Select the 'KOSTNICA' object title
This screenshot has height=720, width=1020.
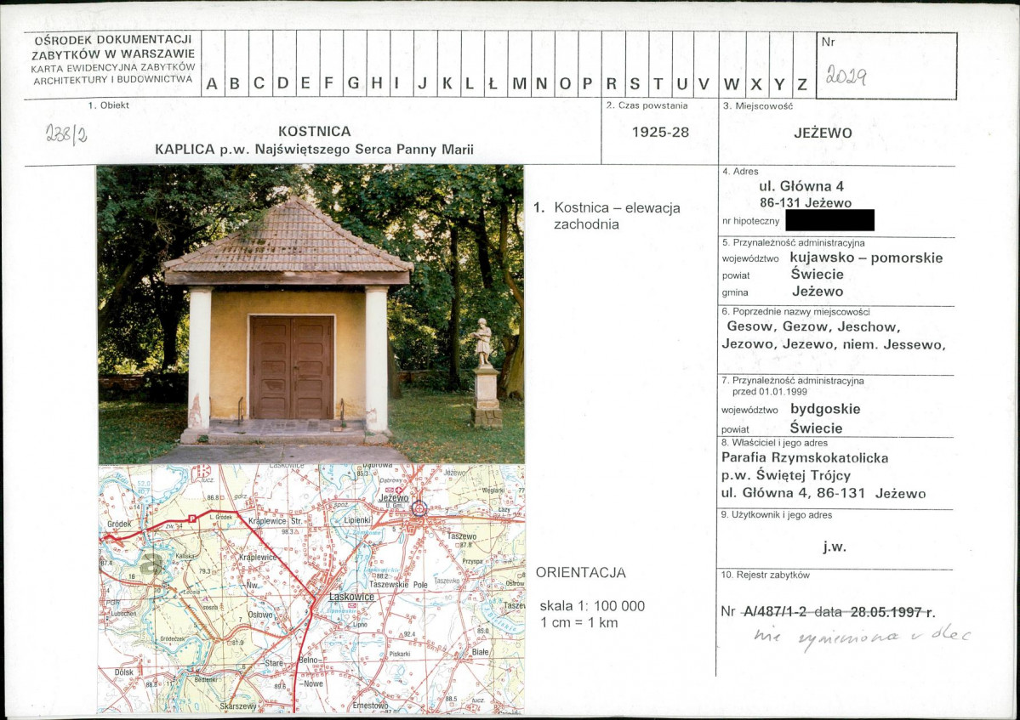coord(314,131)
